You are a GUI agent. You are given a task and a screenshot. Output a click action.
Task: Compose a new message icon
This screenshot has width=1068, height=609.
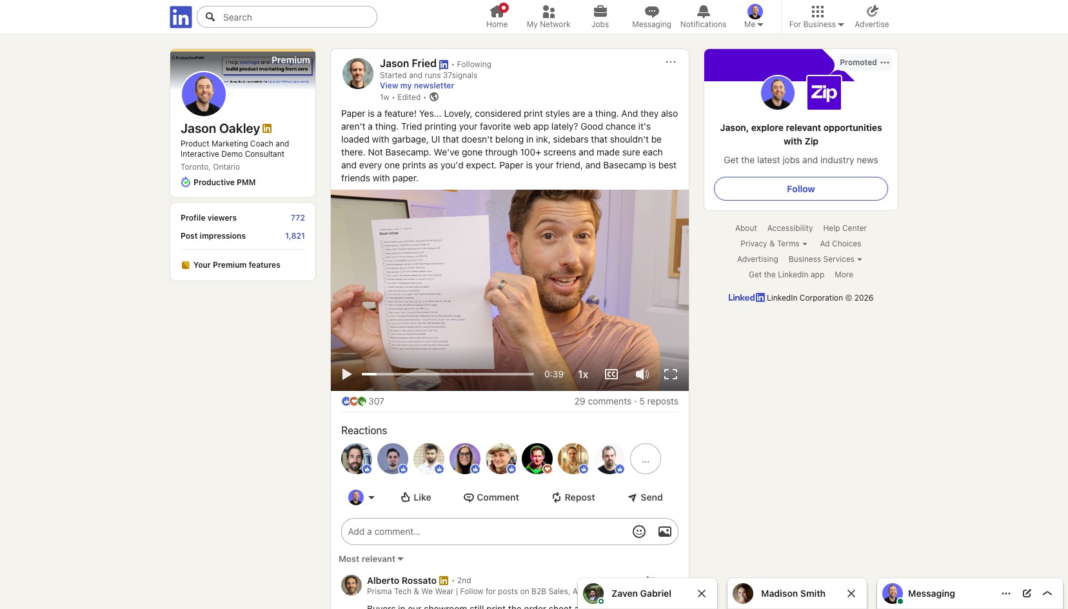(x=1027, y=594)
